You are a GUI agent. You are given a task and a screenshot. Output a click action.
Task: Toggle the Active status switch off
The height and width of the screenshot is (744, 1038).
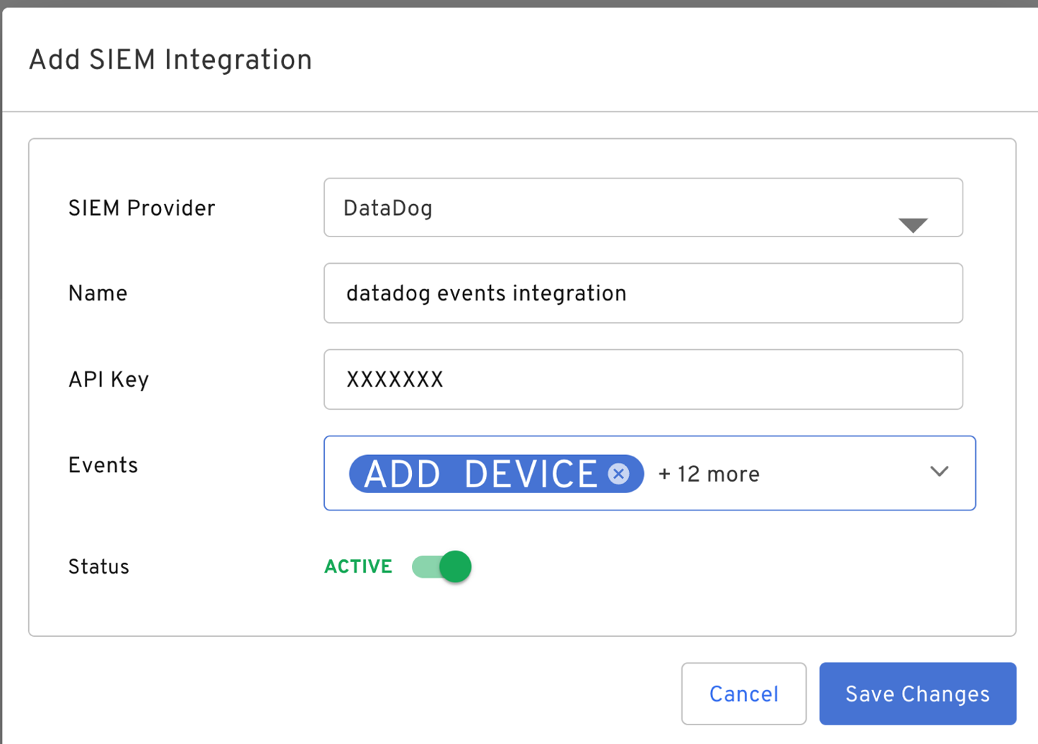click(x=442, y=566)
